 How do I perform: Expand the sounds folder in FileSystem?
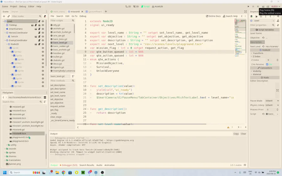[x=5, y=149]
